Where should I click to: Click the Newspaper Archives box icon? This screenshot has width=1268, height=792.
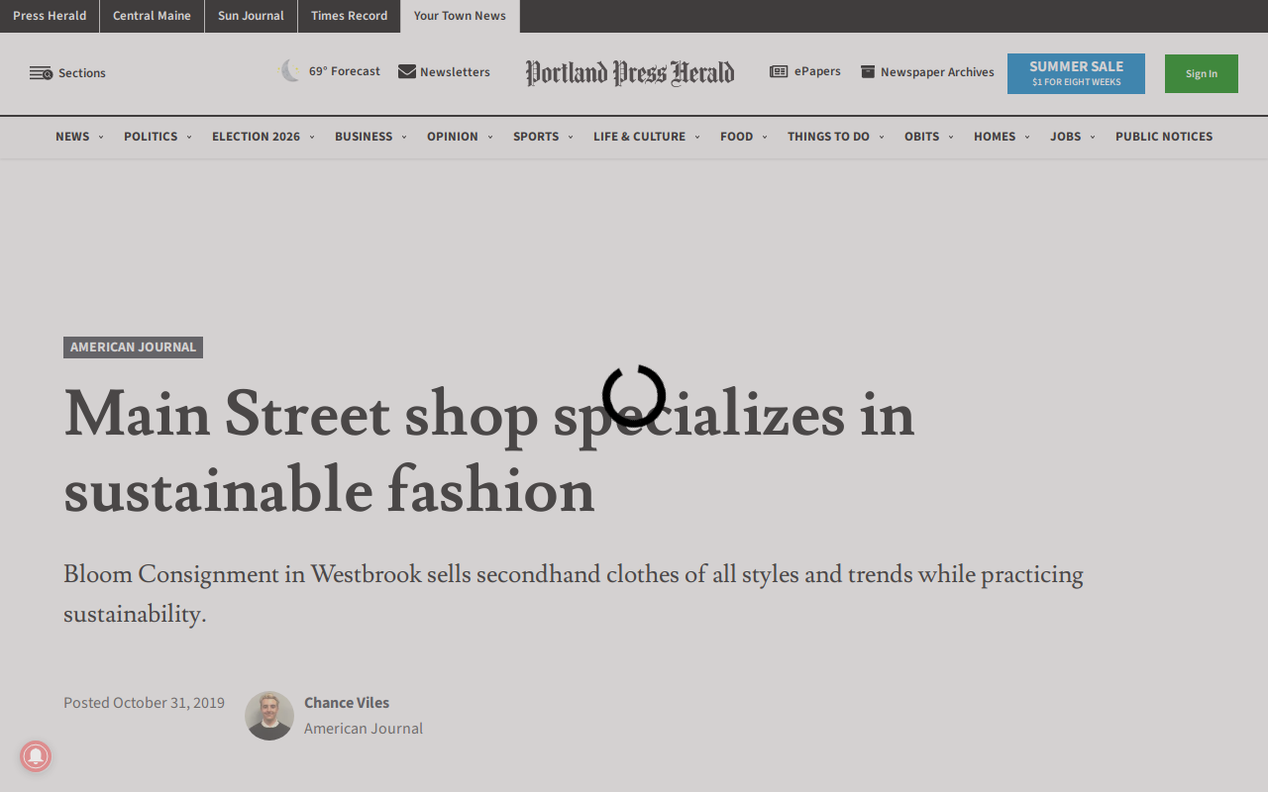(868, 71)
